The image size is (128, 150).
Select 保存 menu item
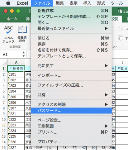[x=71, y=44]
